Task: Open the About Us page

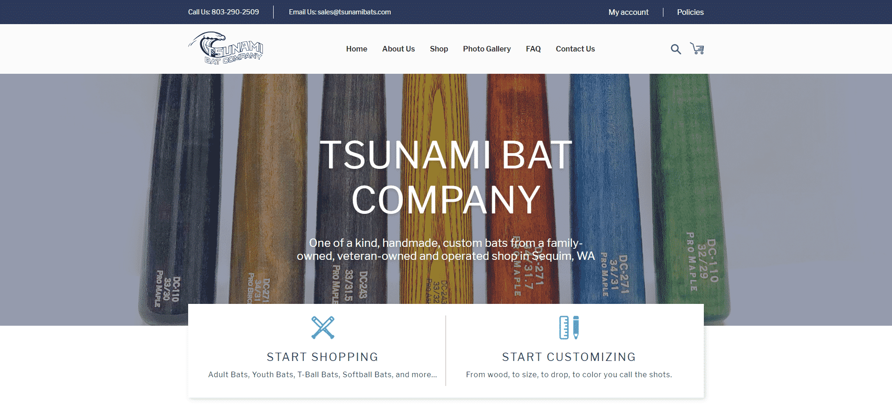Action: 399,49
